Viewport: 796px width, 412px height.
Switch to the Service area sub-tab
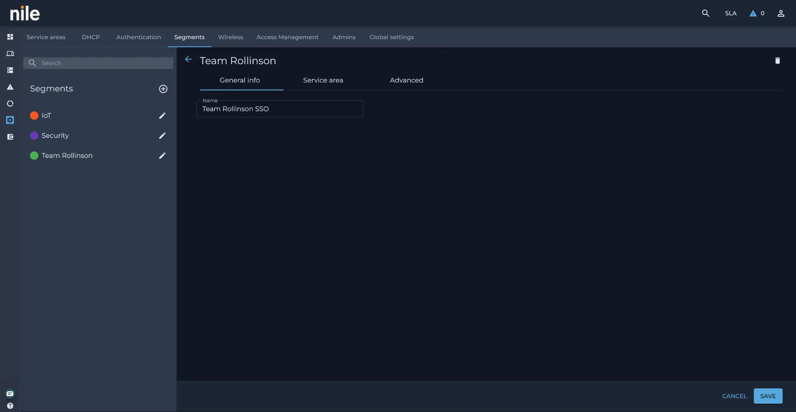click(323, 80)
